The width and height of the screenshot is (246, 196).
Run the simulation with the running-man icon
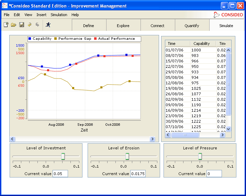(48, 25)
